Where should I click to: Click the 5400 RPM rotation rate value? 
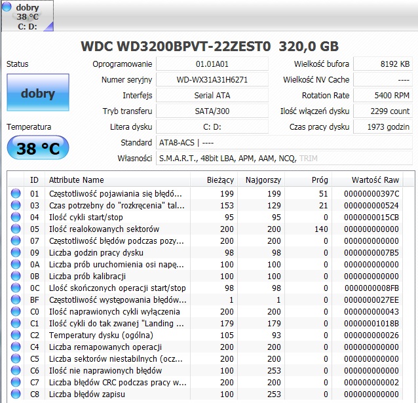[383, 96]
